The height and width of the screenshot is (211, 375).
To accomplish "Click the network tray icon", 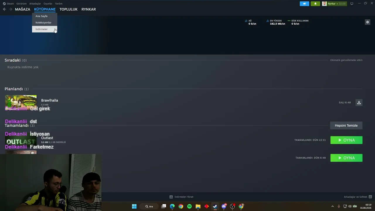I will click(345, 206).
